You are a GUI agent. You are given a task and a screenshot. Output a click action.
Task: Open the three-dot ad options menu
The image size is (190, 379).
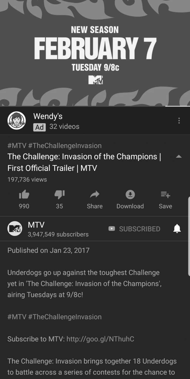179,121
